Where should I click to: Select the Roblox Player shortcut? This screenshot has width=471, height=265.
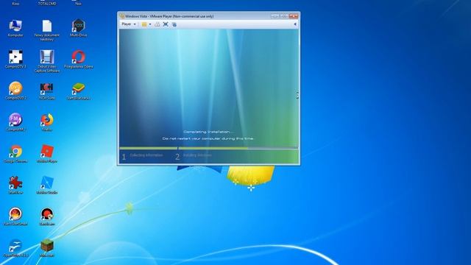pos(47,154)
